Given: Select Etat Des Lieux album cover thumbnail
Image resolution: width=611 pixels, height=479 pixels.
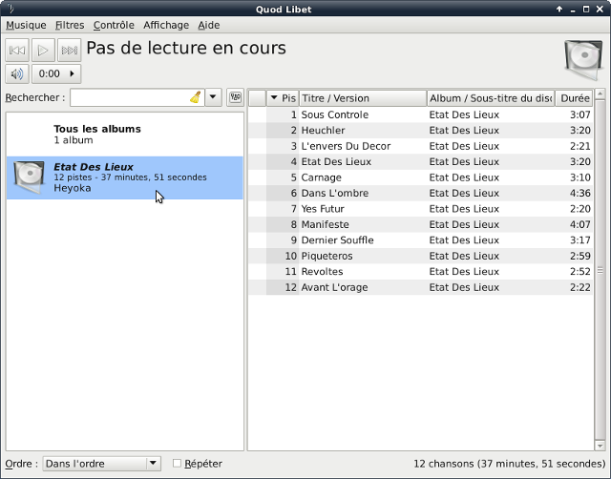Looking at the screenshot, I should point(30,177).
